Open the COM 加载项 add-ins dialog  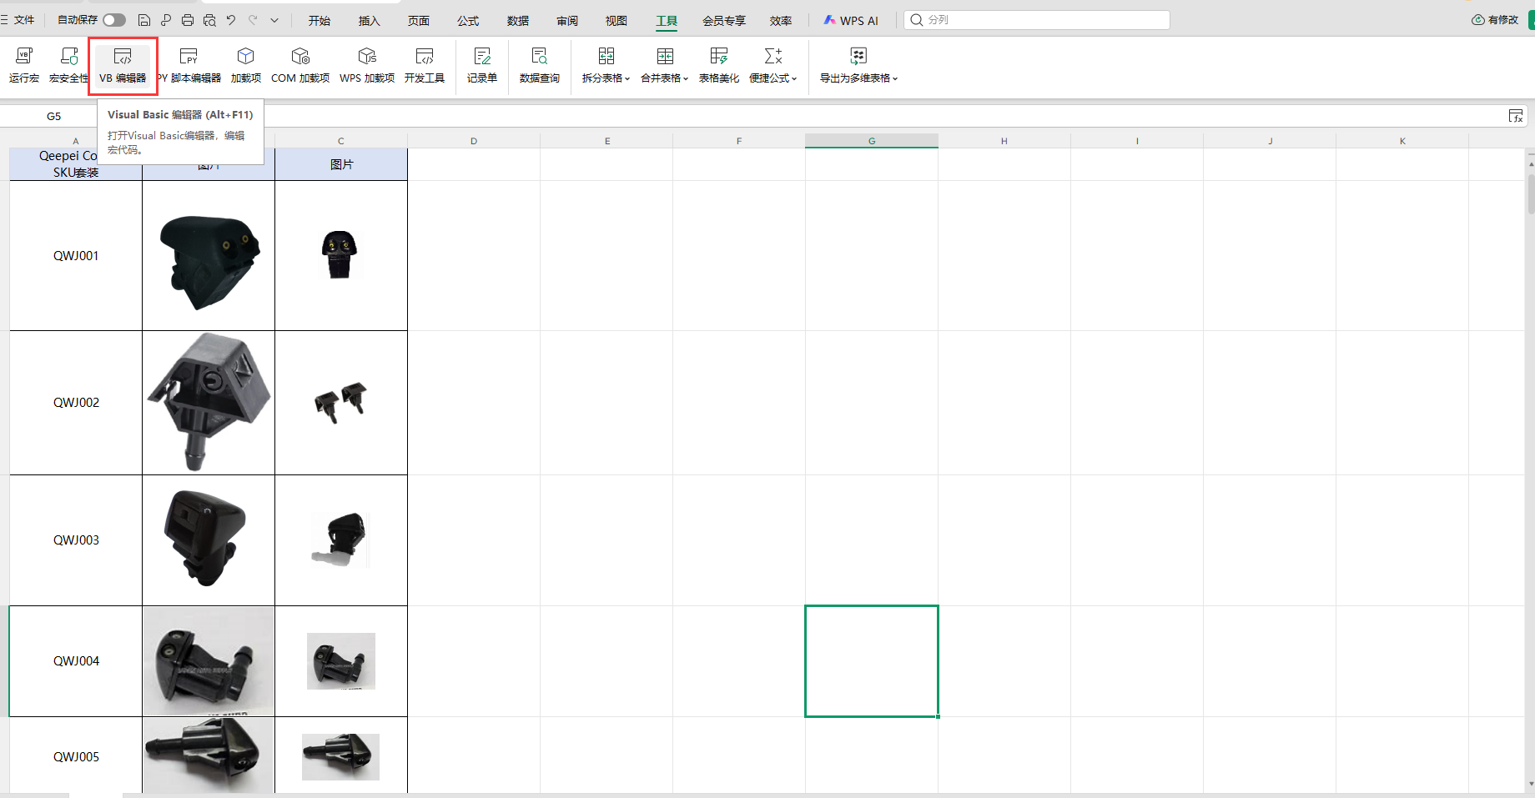(x=300, y=65)
